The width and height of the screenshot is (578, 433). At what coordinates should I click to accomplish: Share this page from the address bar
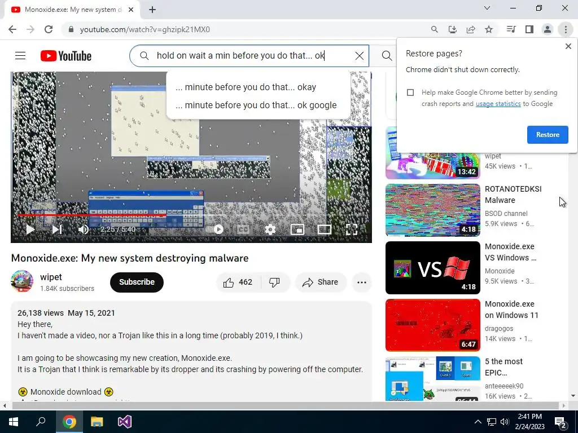pos(471,29)
